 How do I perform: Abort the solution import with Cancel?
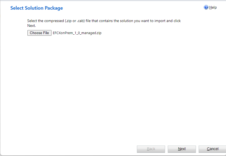click(x=212, y=149)
